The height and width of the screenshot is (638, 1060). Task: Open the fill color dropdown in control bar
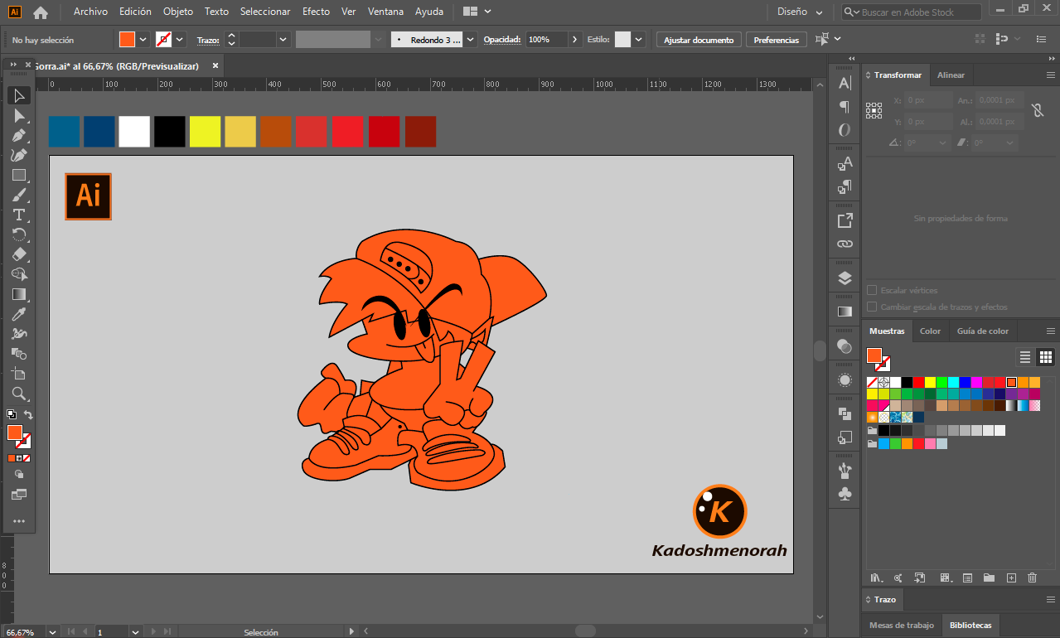[143, 40]
